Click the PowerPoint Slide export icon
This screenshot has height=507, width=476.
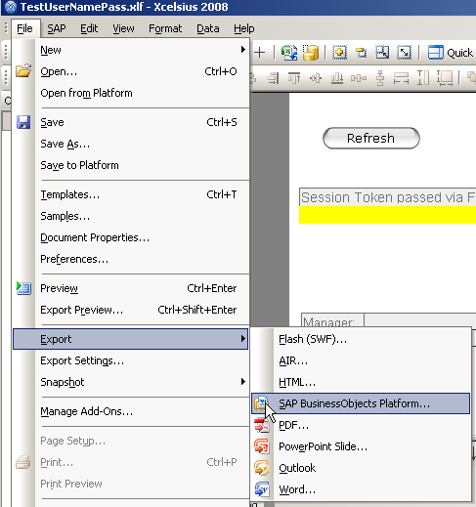click(261, 446)
